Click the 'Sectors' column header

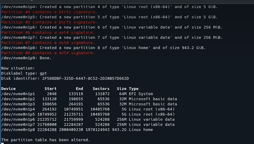click(x=101, y=89)
